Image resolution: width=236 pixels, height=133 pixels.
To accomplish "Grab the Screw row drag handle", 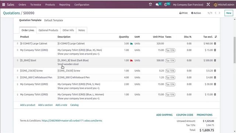I will [x=17, y=71].
